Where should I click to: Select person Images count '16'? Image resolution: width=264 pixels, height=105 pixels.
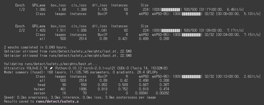click(64, 93)
